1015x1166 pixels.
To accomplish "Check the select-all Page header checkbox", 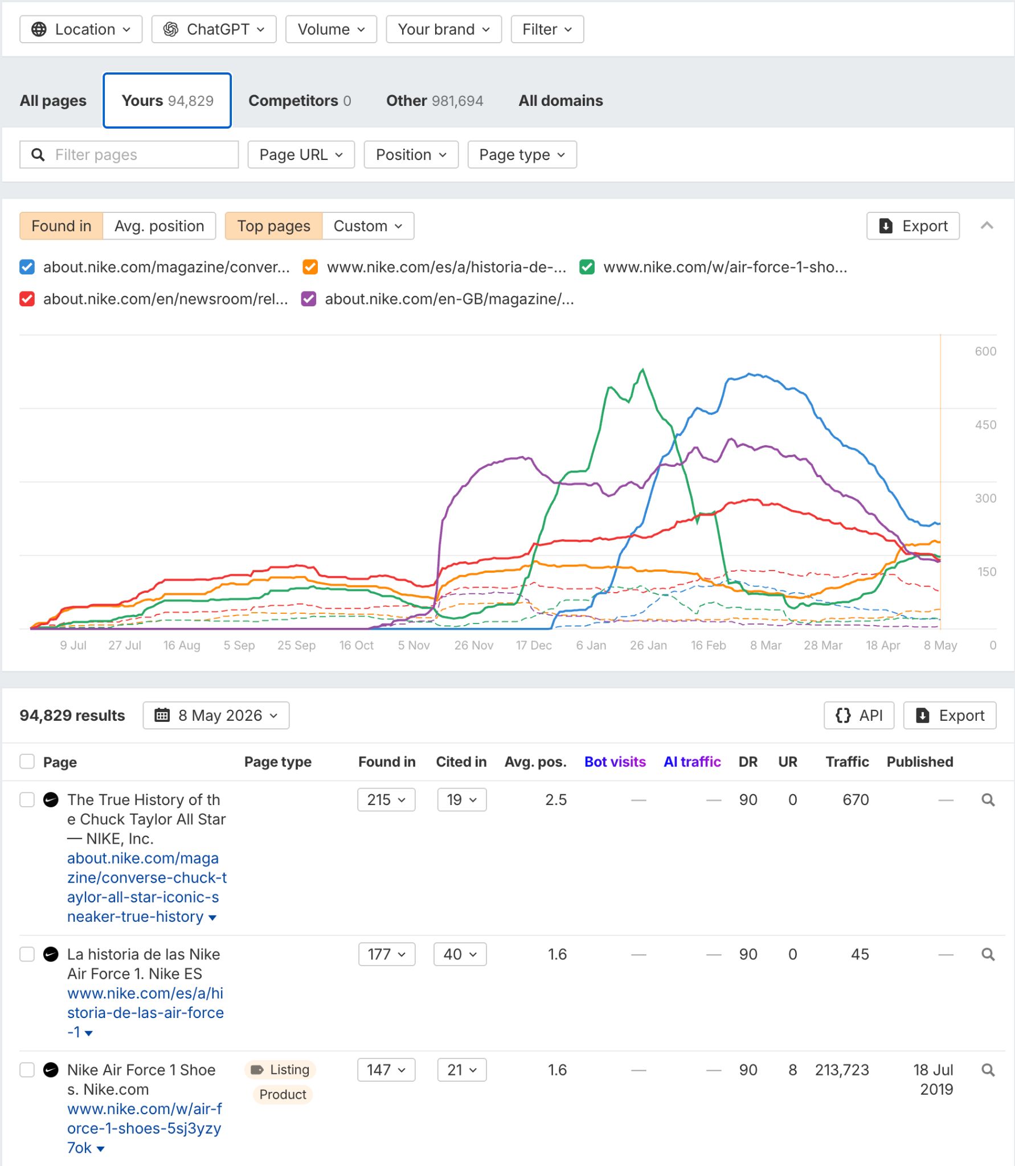I will [27, 762].
